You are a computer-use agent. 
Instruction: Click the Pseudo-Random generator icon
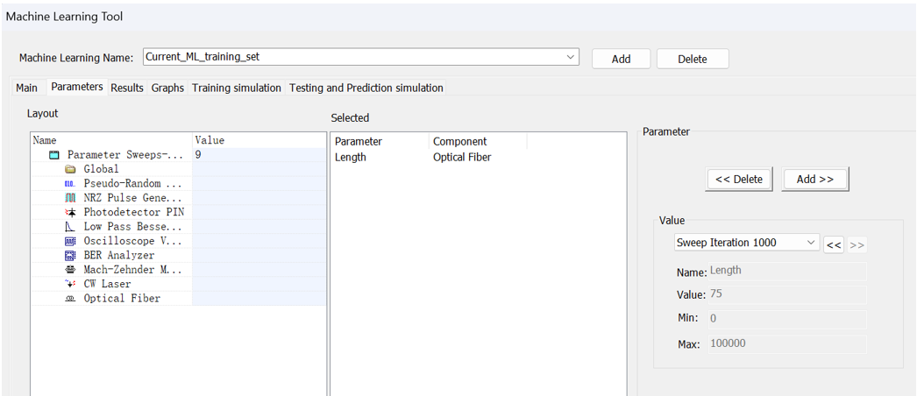point(70,184)
